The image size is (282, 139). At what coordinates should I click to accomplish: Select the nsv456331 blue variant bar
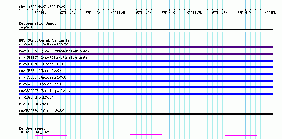[x=146, y=74]
